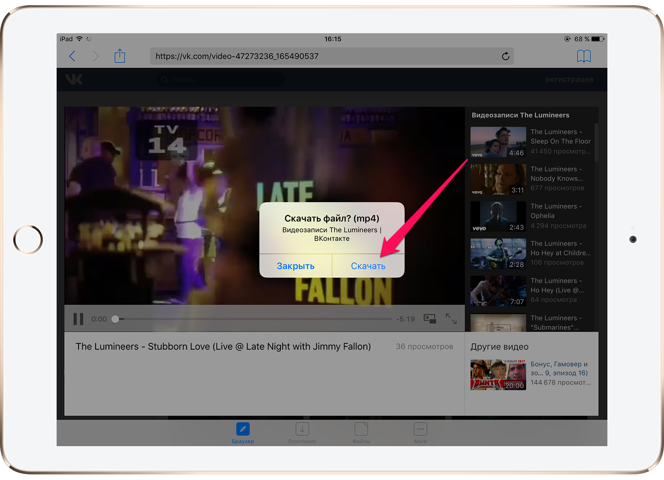The image size is (664, 480).
Task: Open Sleep On The Floor video thumbnail
Action: pyautogui.click(x=498, y=142)
